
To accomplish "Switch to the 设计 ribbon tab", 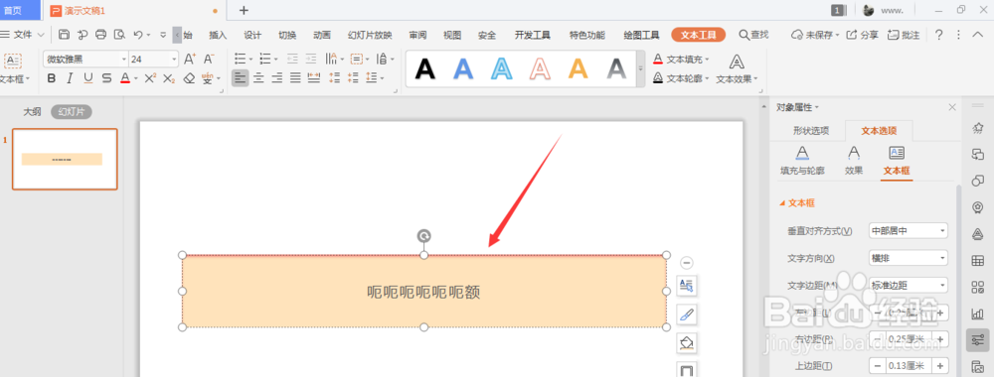I will (x=252, y=35).
